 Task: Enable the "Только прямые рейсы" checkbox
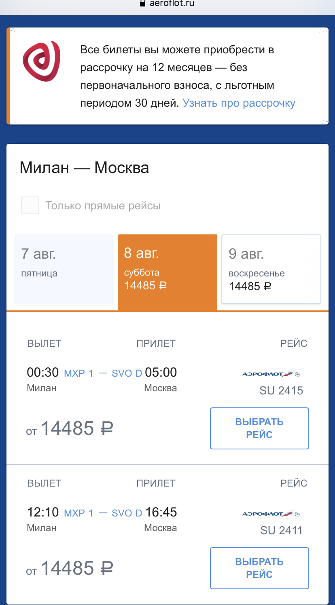pyautogui.click(x=30, y=205)
